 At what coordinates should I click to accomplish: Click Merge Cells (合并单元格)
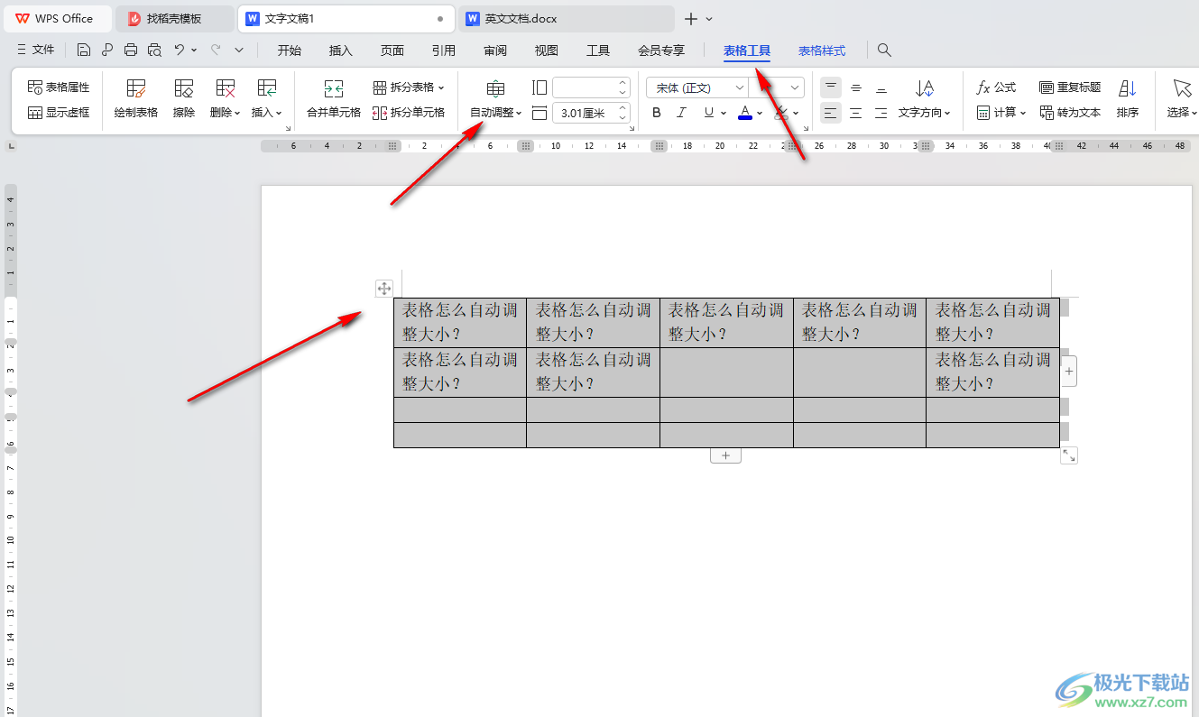(x=334, y=99)
